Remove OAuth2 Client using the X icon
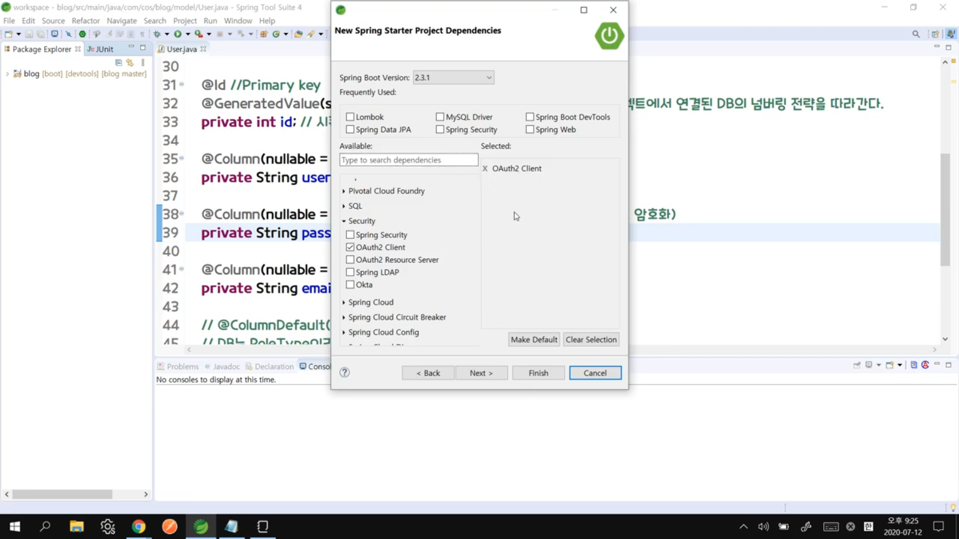Screen dimensions: 959x539 tap(484, 169)
